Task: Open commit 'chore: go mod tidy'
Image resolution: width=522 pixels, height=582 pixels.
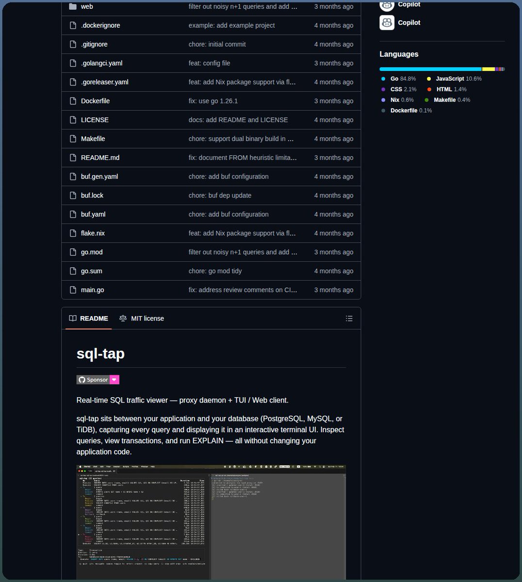Action: tap(215, 271)
